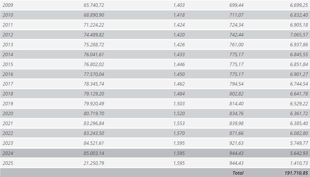The width and height of the screenshot is (310, 177).
Task: Select the 2019 year cell
Action: [x=8, y=104]
